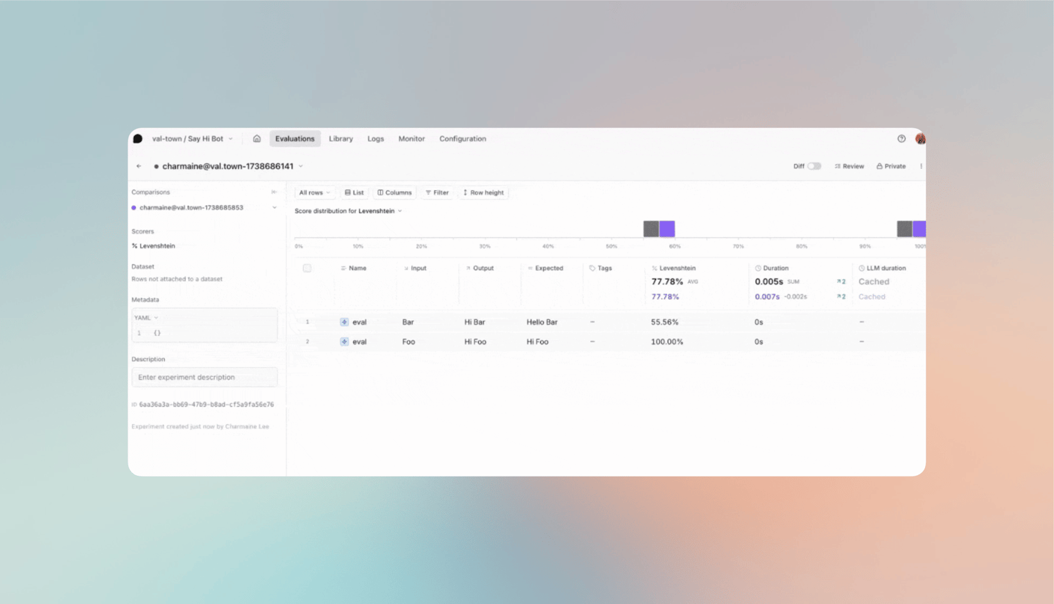Check the select-all rows checkbox in the header

307,268
